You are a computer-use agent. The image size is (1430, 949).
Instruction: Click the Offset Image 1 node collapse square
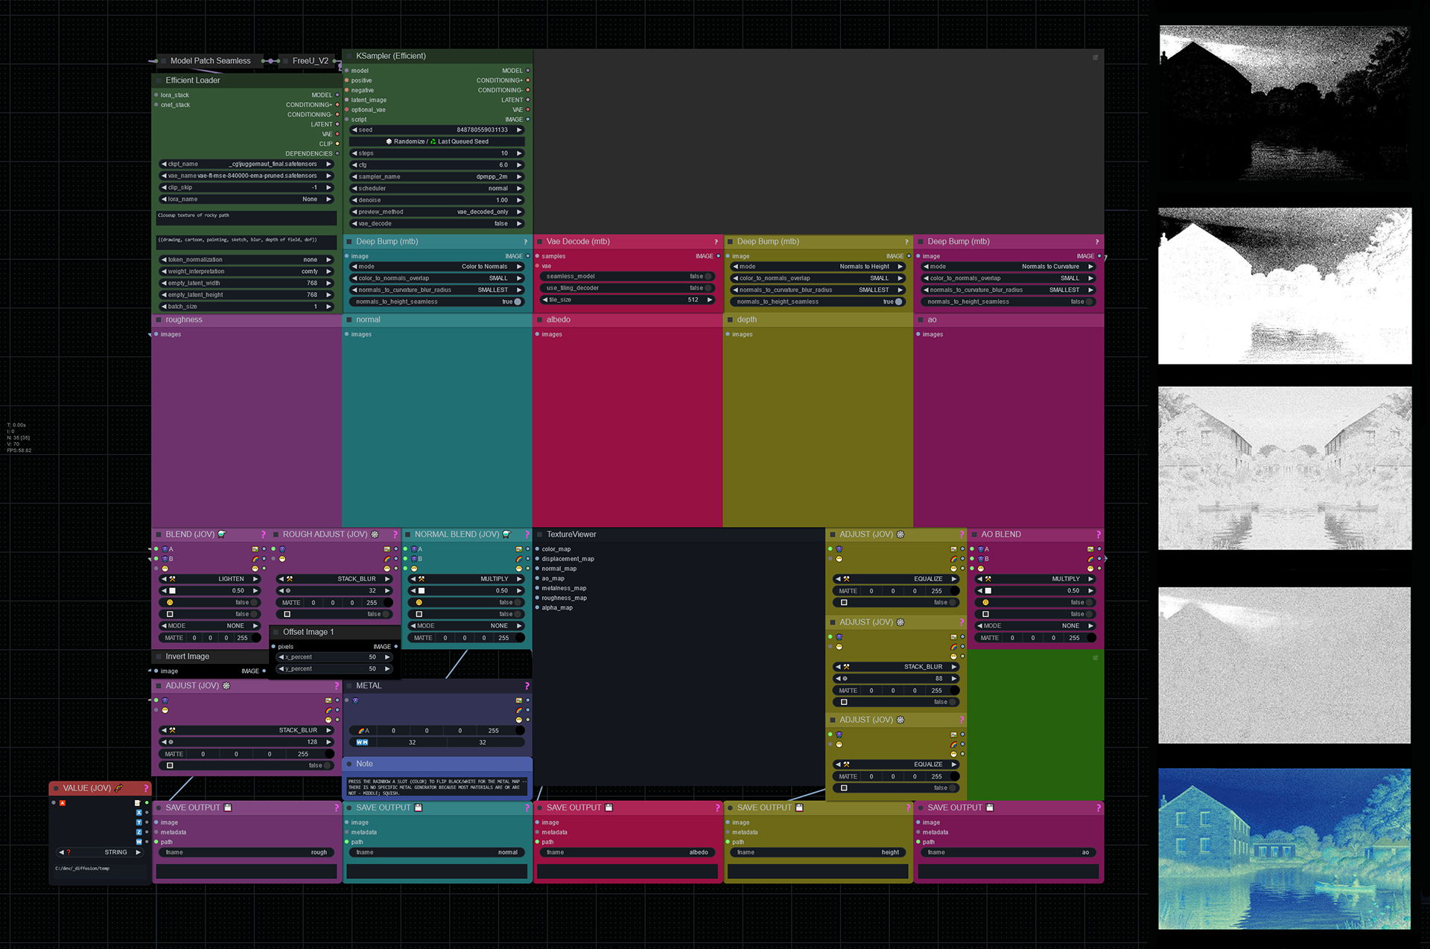[x=276, y=632]
